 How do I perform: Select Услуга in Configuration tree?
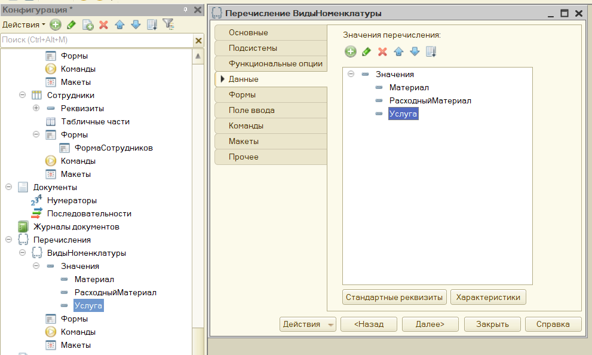(x=88, y=305)
